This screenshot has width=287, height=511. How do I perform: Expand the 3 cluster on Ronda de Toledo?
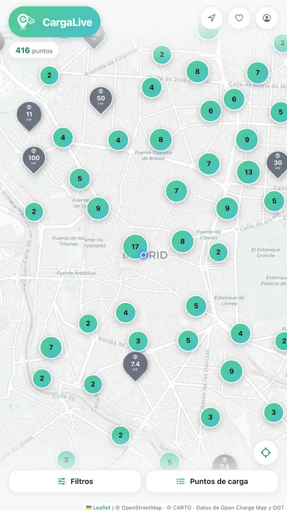coord(138,341)
